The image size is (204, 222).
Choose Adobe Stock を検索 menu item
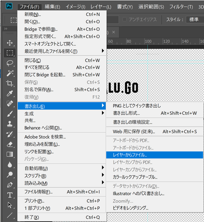point(62,137)
